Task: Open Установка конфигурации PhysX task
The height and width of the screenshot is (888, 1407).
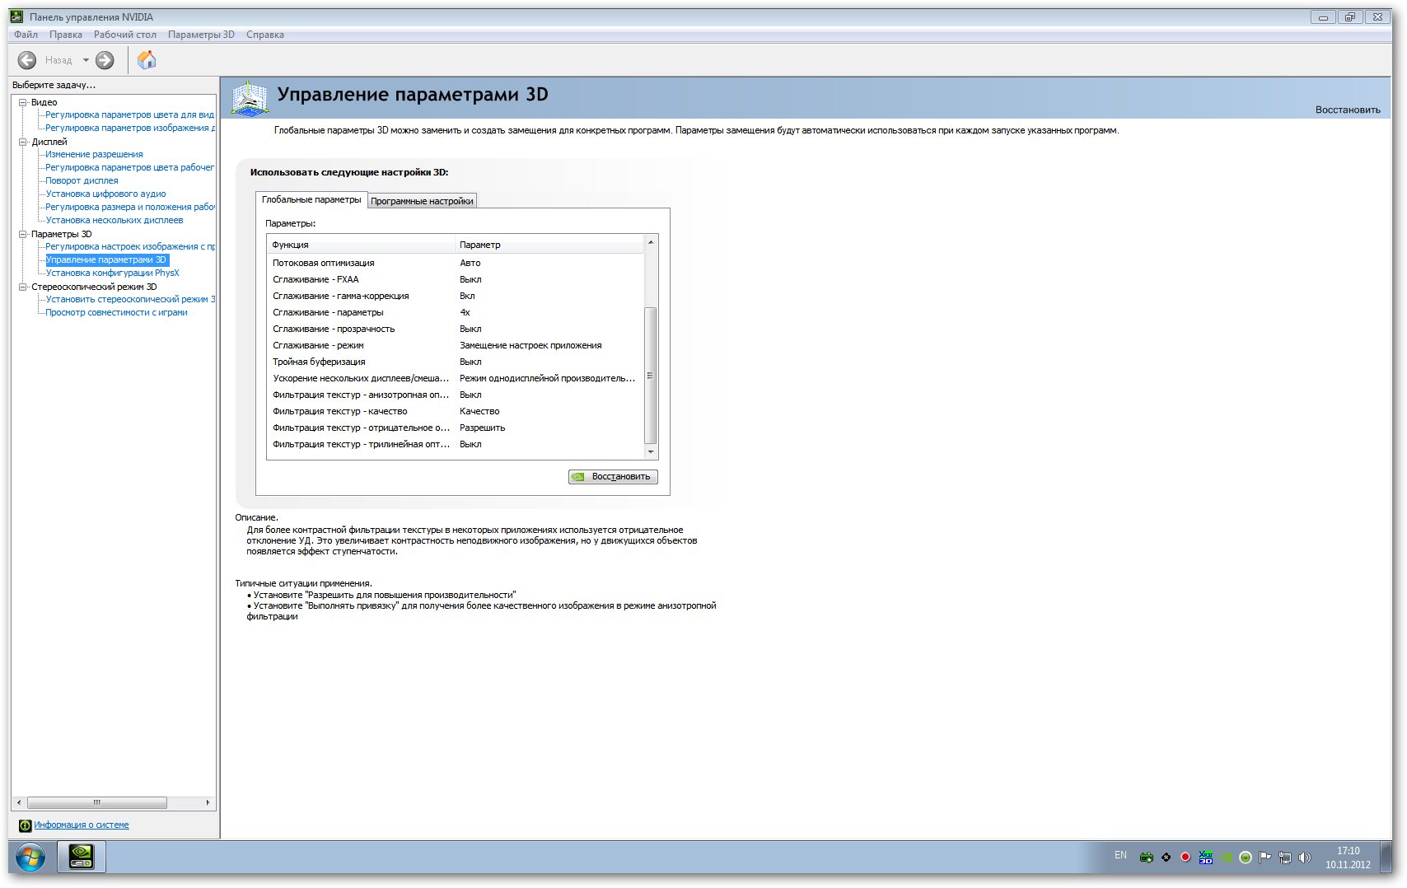Action: click(112, 273)
